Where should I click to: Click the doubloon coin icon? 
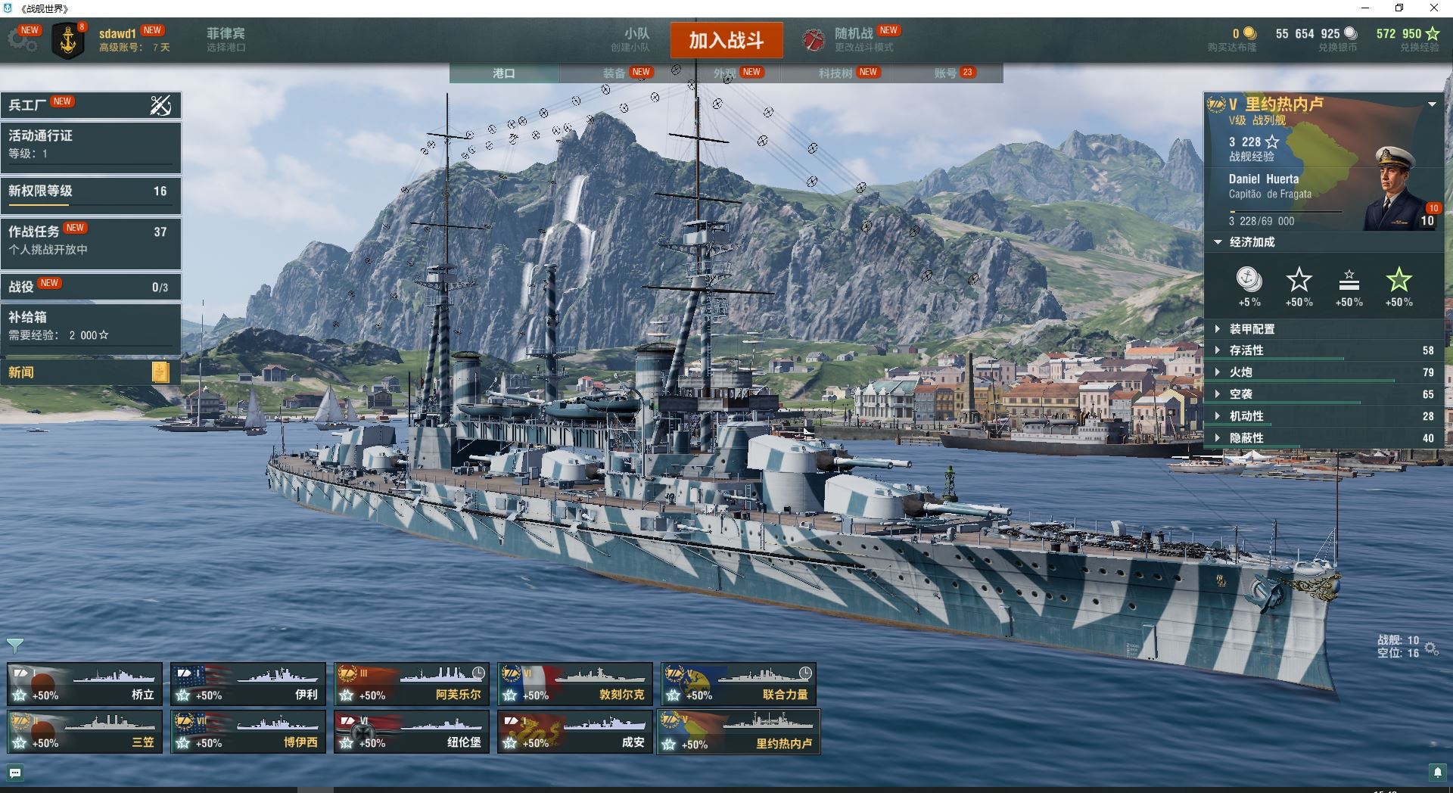point(1250,33)
